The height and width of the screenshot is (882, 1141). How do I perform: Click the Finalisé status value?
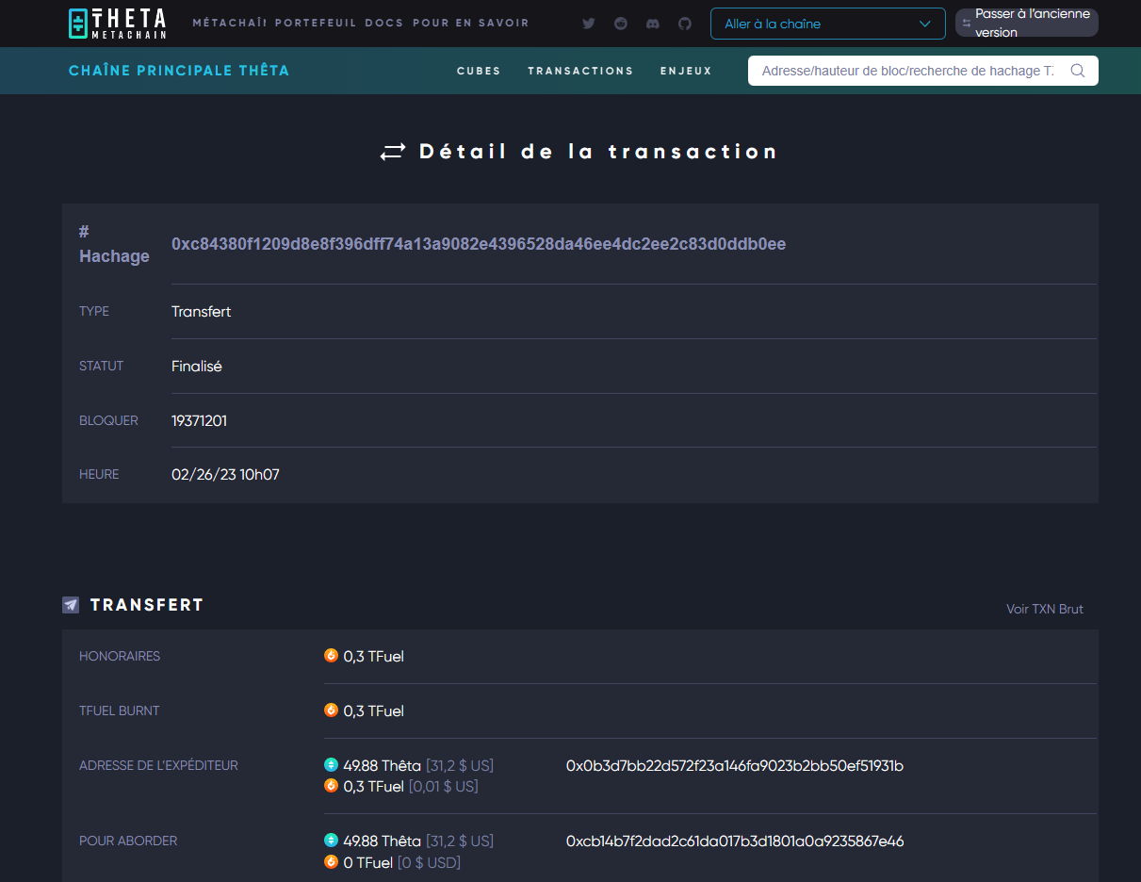pos(197,366)
